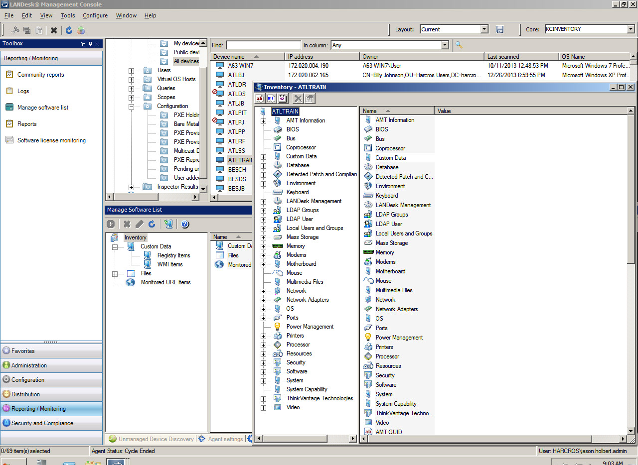Image resolution: width=638 pixels, height=465 pixels.
Task: Click the '12' date attribute icon in Inventory window
Action: tap(283, 98)
